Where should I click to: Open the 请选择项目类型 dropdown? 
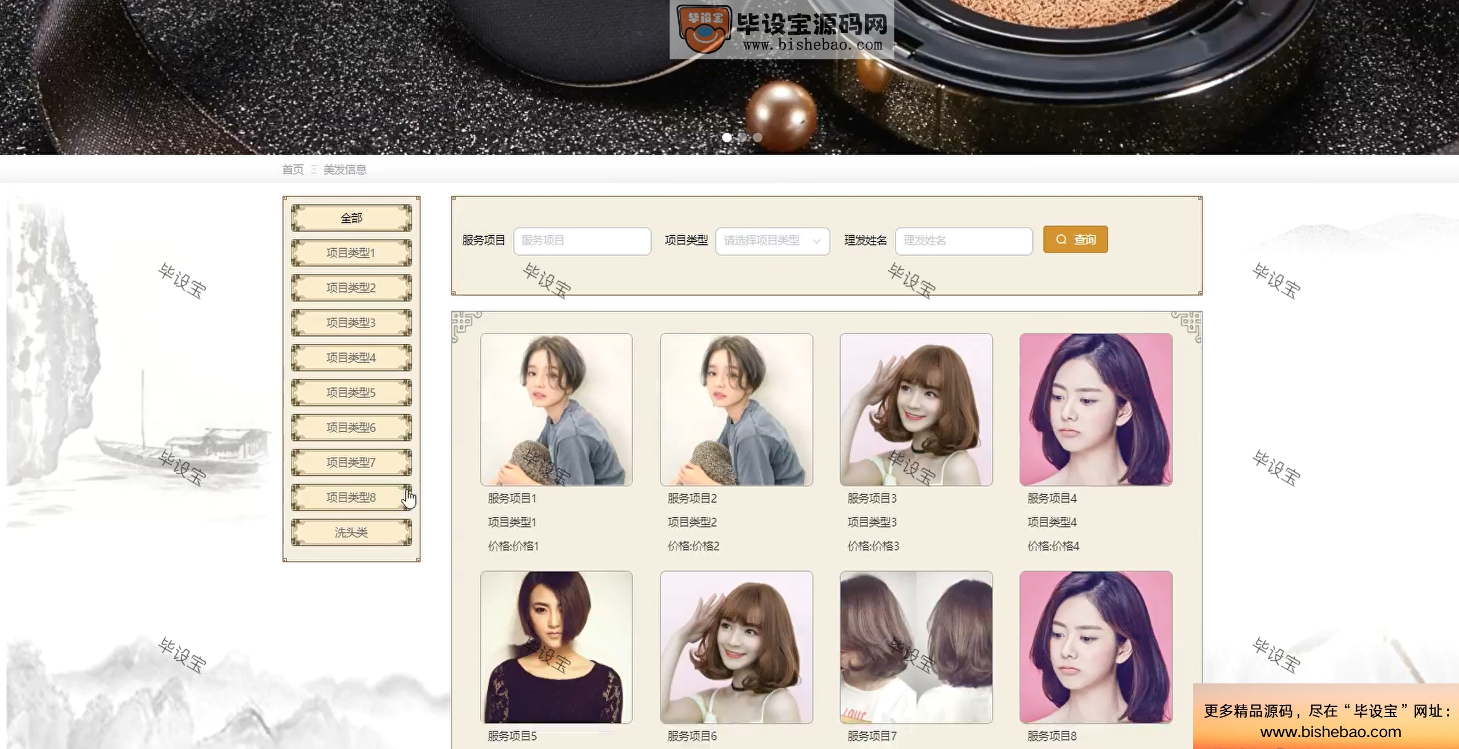[x=772, y=241]
